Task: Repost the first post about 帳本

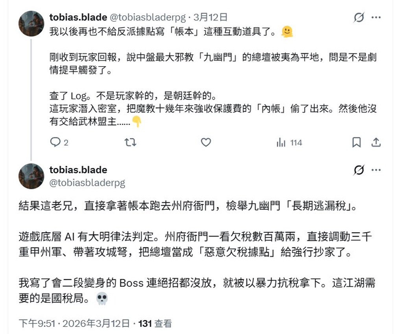Action: (x=130, y=142)
